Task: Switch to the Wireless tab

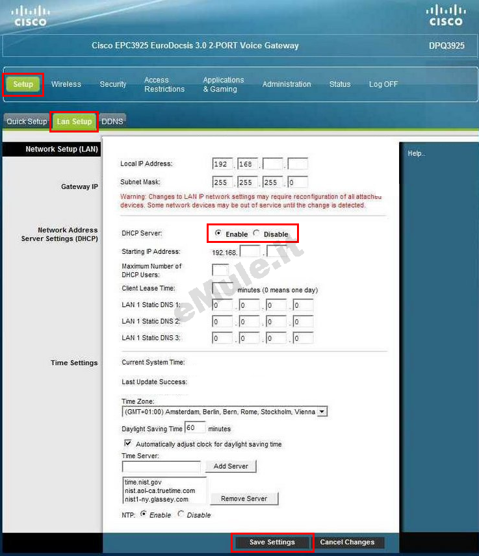Action: 66,84
